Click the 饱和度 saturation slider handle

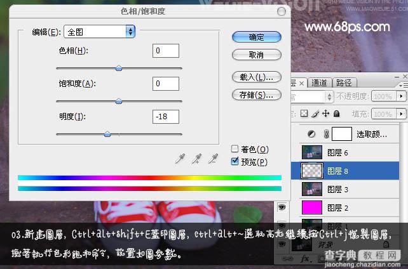click(x=119, y=102)
